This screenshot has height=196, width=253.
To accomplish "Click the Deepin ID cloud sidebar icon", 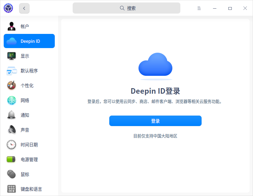I will (11, 41).
